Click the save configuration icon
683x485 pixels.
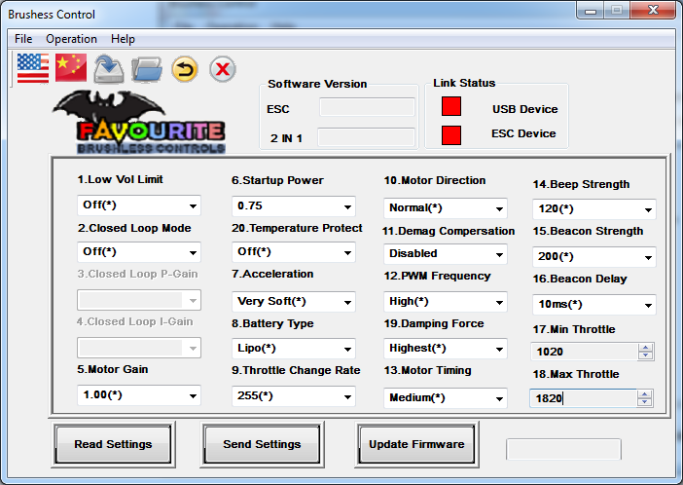(109, 68)
